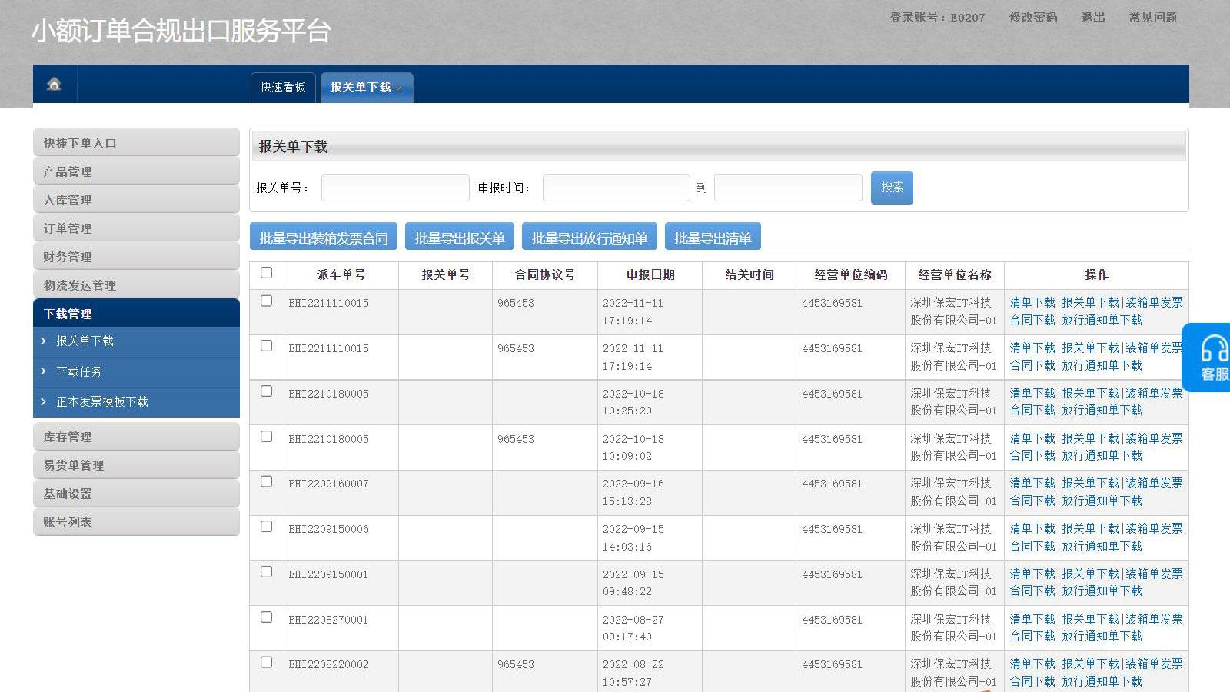Screen dimensions: 1230x692
Task: Toggle the select-all checkbox in the table header
Action: 267,273
